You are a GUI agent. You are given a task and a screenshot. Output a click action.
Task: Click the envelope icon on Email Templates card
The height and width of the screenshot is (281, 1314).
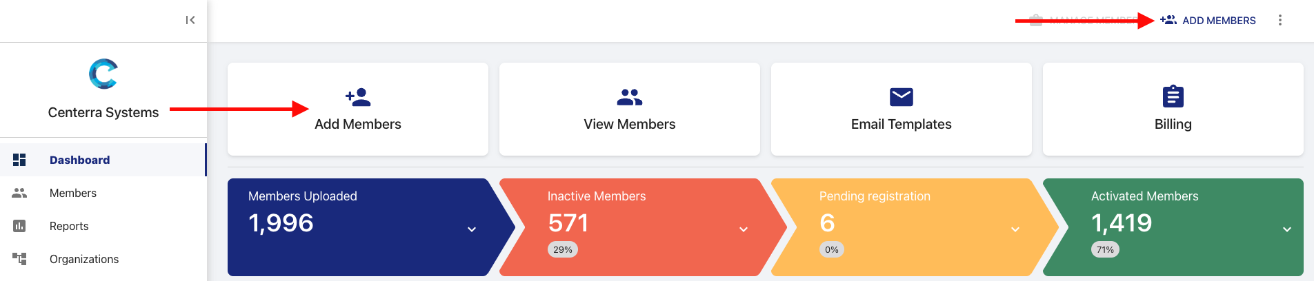[x=902, y=97]
